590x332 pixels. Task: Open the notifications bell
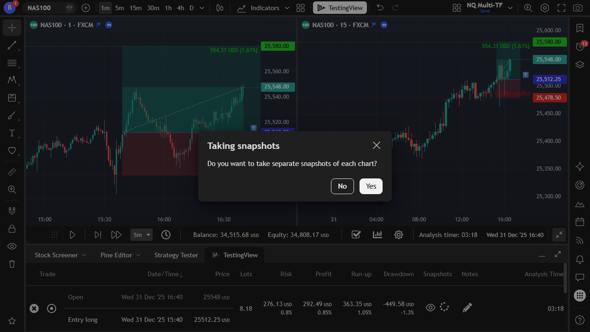580,259
